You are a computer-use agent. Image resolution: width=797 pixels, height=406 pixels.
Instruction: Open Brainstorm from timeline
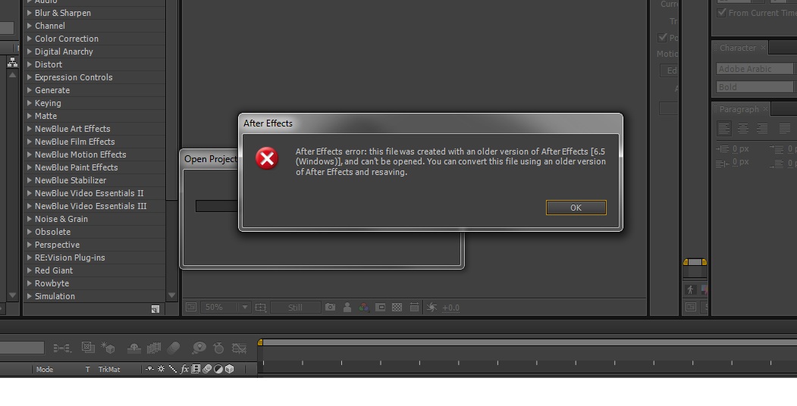click(199, 348)
